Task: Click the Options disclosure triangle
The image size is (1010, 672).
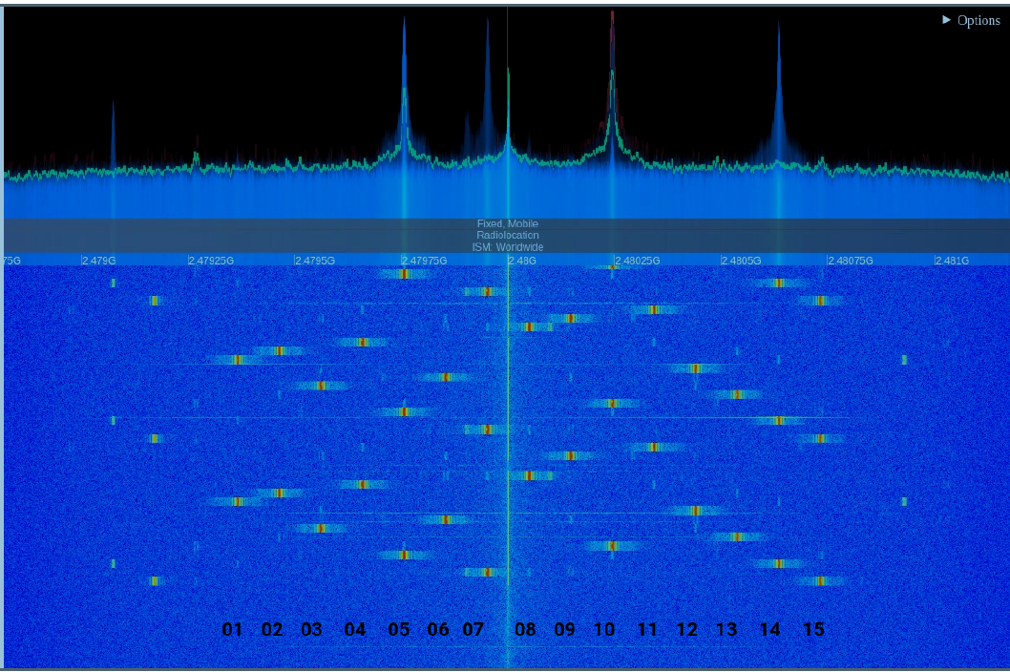Action: [945, 19]
